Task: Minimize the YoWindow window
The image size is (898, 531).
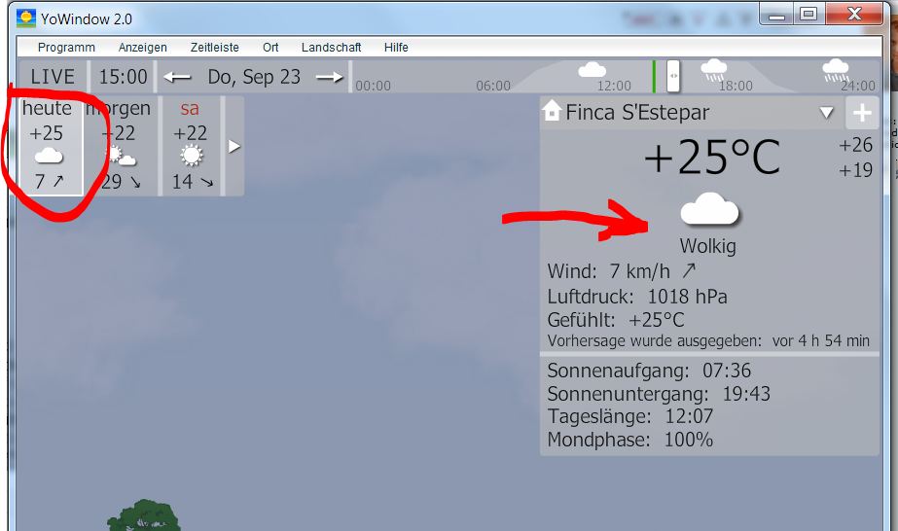Action: pos(776,15)
